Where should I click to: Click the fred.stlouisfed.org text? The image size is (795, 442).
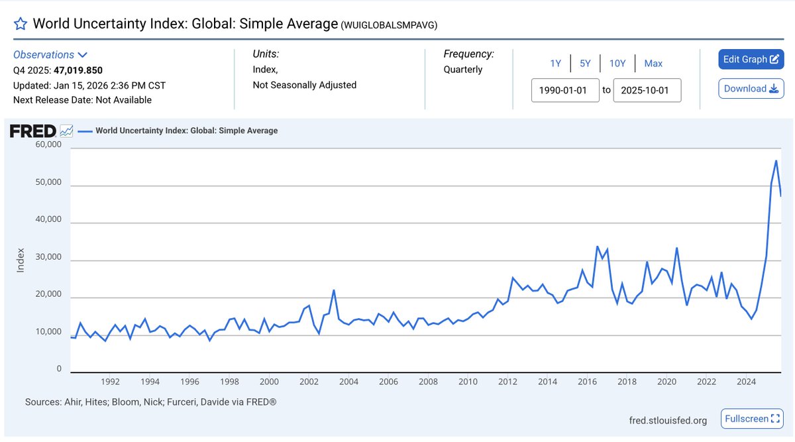tap(668, 420)
